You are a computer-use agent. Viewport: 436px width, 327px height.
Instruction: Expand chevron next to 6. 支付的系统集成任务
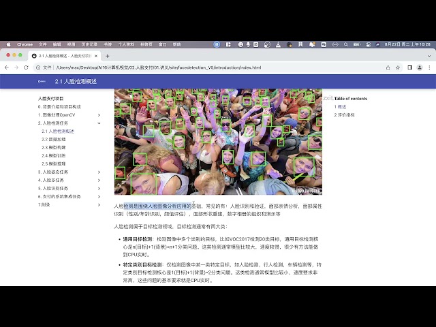(x=99, y=197)
